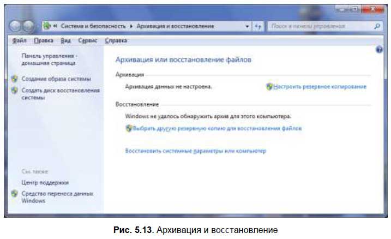Click 'Восстановить системные параметры или компьютер' link
391x239 pixels.
click(195, 151)
